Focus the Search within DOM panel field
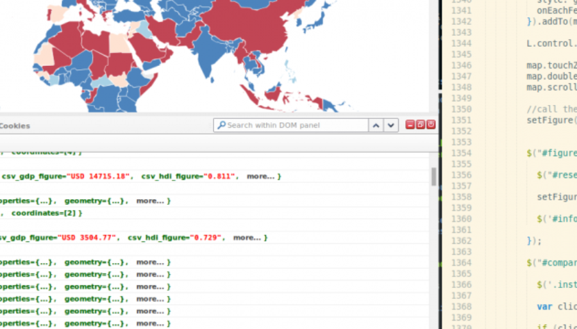 point(295,125)
